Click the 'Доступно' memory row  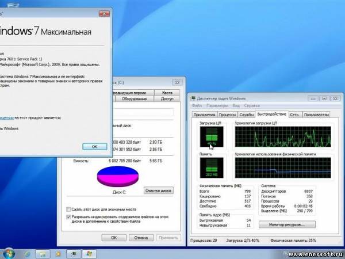tap(225, 201)
